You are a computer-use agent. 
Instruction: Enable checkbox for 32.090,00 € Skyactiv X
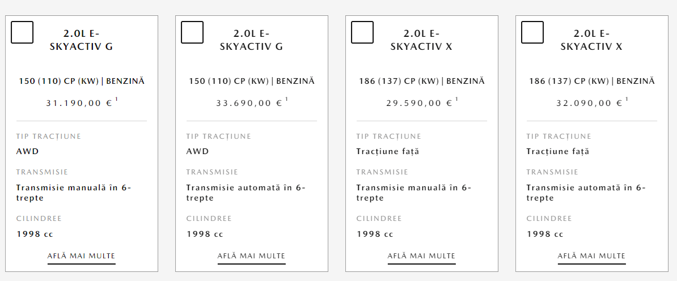point(532,32)
